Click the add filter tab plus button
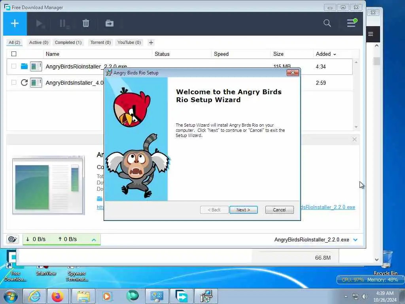The width and height of the screenshot is (405, 304). click(151, 42)
